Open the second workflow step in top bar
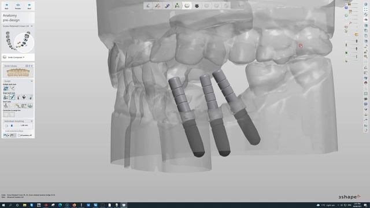This screenshot has width=370, height=208. pyautogui.click(x=158, y=5)
